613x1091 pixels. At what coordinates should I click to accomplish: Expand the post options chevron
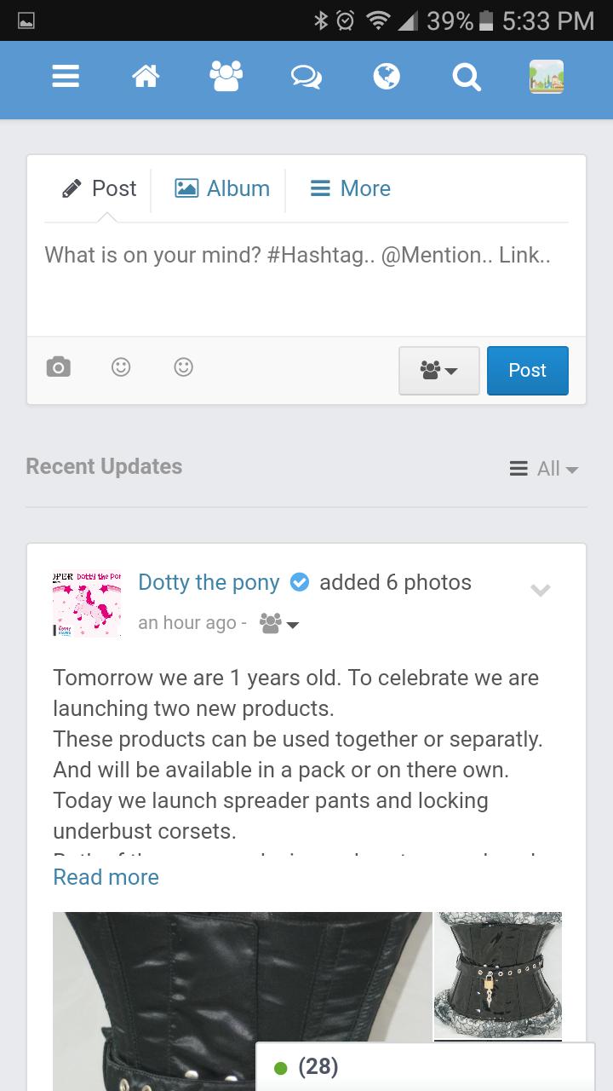541,590
